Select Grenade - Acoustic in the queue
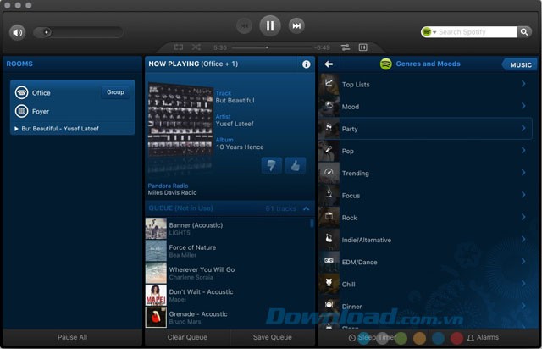The width and height of the screenshot is (542, 349). point(228,317)
